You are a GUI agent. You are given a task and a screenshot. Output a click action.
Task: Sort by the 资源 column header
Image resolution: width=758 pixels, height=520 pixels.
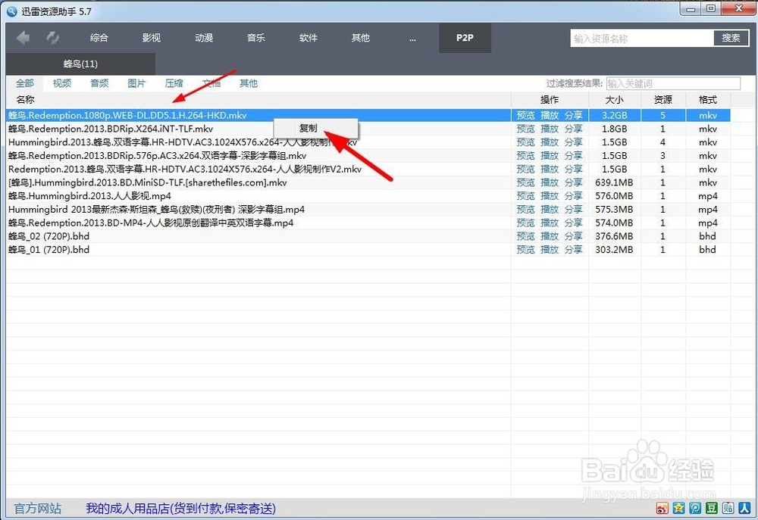pyautogui.click(x=663, y=99)
